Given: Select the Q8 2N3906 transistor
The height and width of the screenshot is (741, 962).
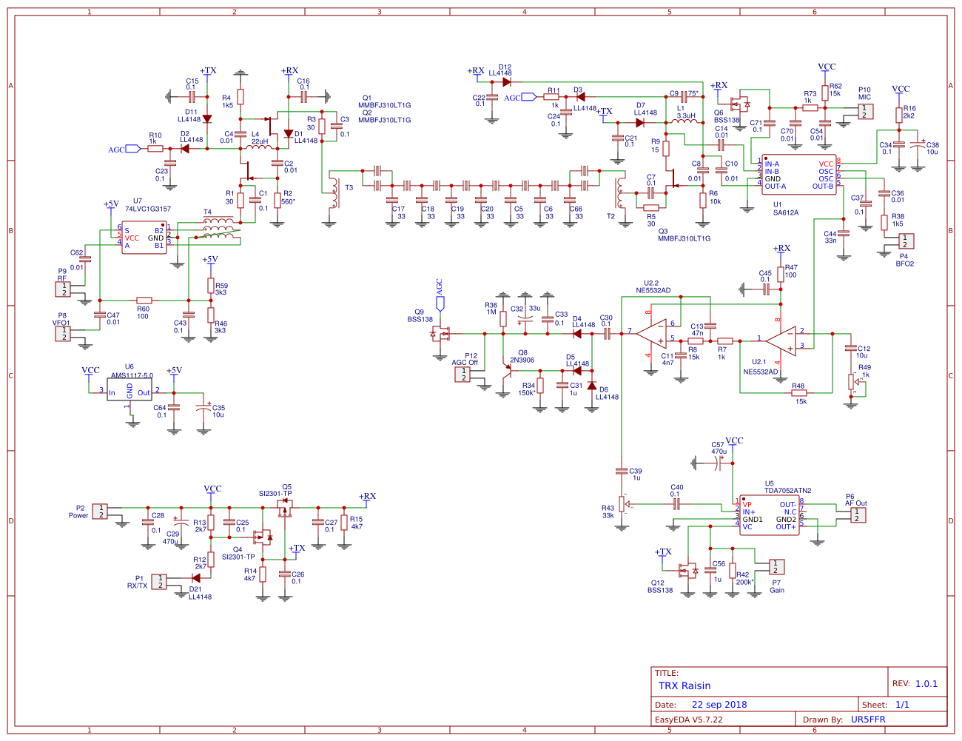Looking at the screenshot, I should coord(509,366).
